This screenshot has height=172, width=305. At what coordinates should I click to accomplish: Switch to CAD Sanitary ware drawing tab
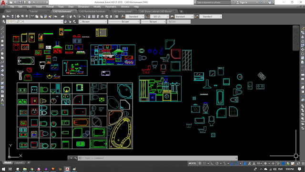tap(122, 11)
